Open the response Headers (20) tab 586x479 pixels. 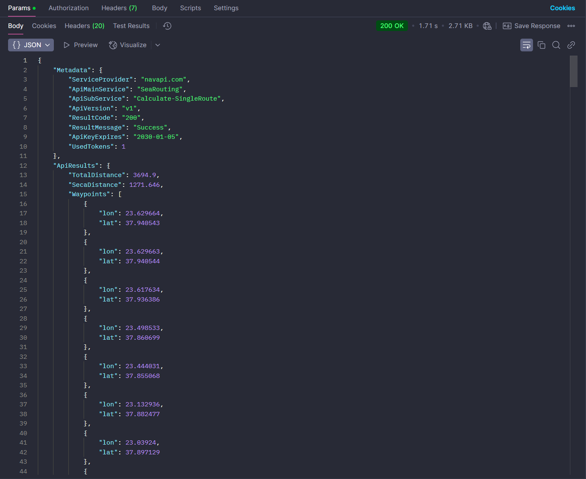pyautogui.click(x=84, y=26)
